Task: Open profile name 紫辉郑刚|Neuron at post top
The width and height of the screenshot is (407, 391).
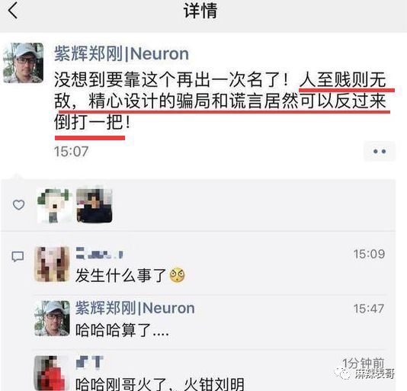Action: click(121, 54)
